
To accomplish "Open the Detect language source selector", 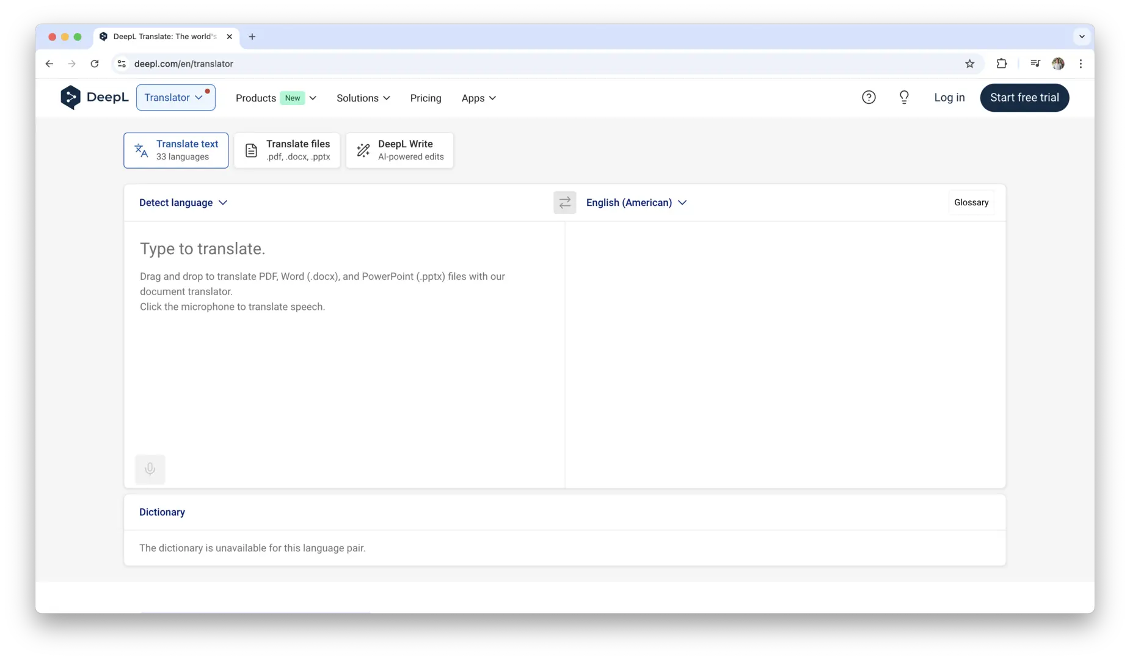I will tap(183, 202).
